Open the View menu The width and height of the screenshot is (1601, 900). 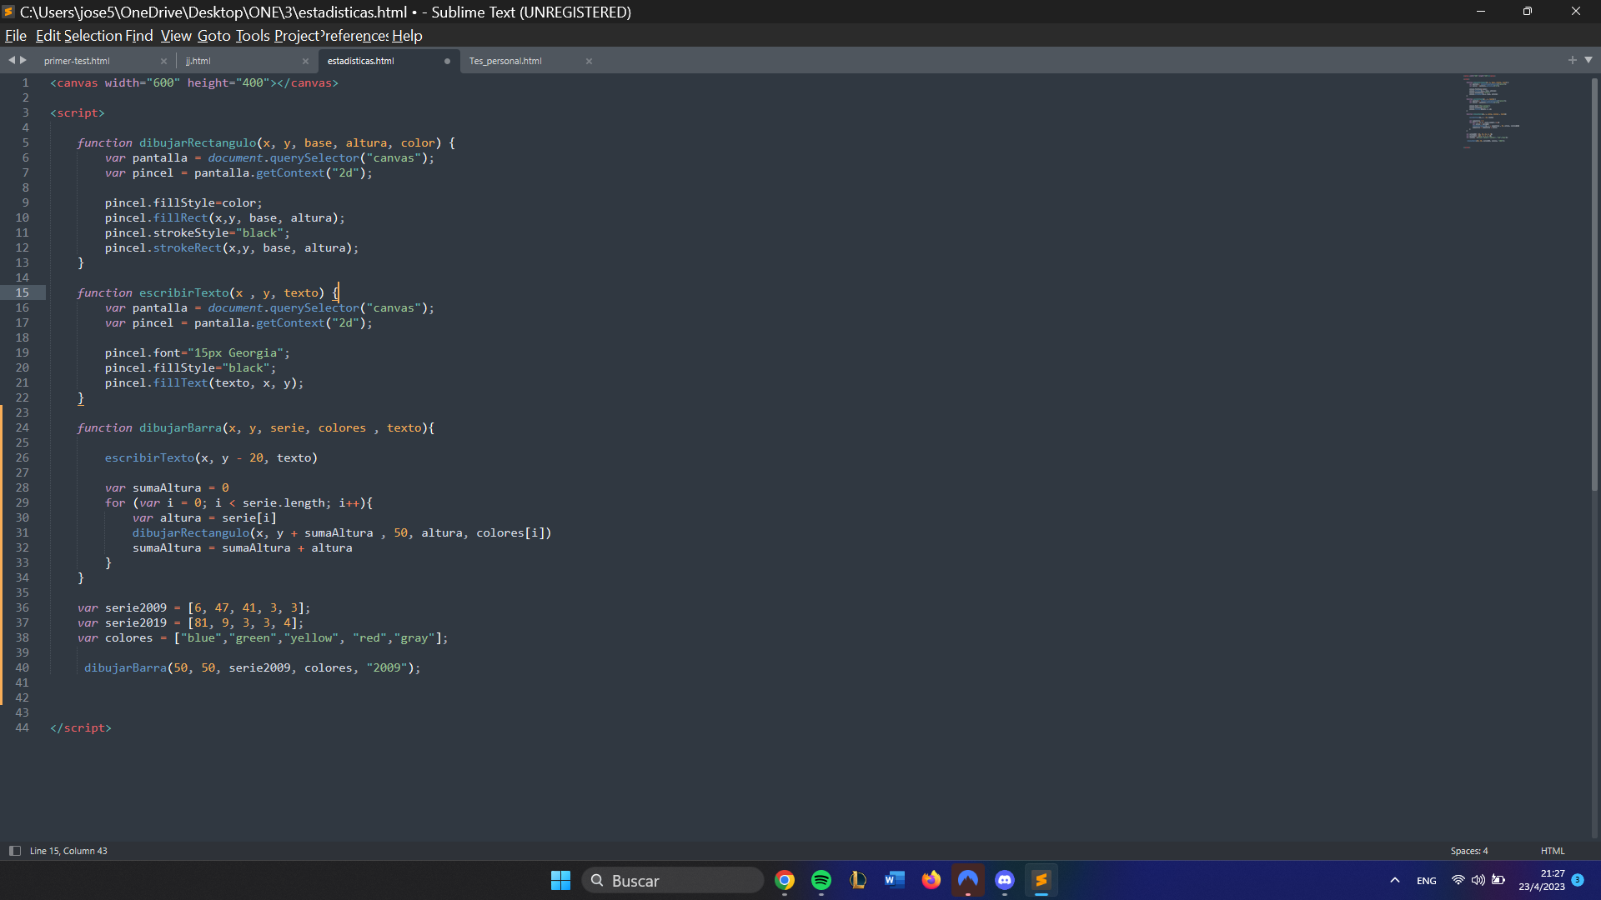coord(176,36)
